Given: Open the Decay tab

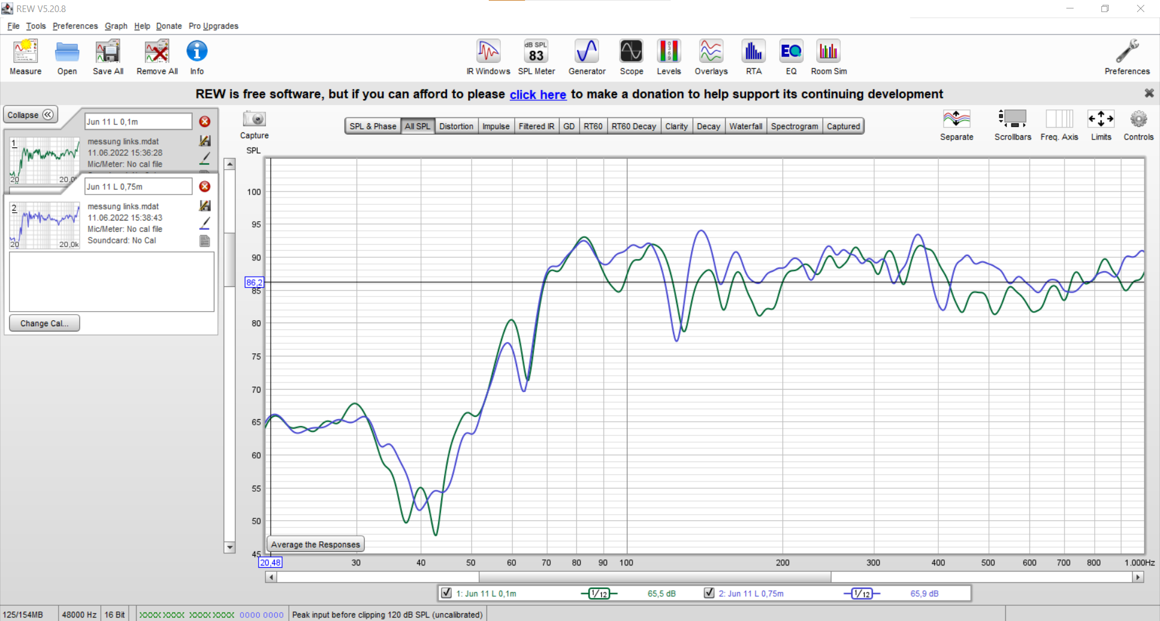Looking at the screenshot, I should coord(709,126).
